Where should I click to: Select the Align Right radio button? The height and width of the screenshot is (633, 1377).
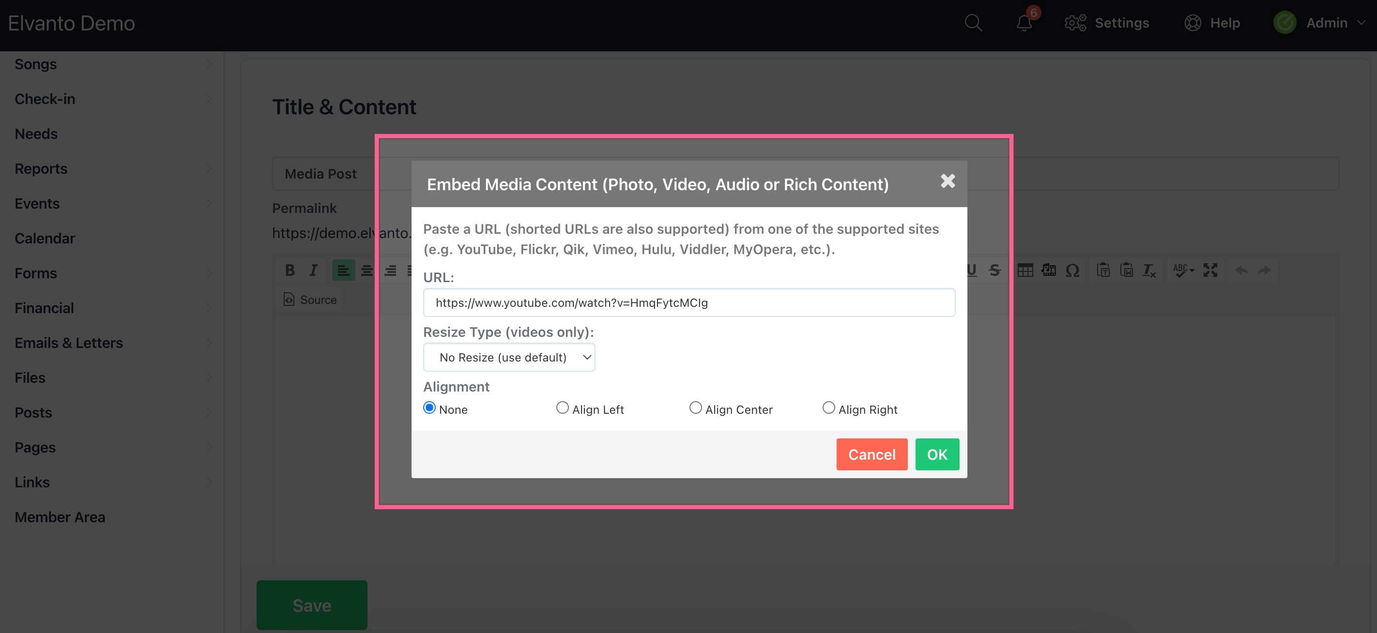coord(828,407)
